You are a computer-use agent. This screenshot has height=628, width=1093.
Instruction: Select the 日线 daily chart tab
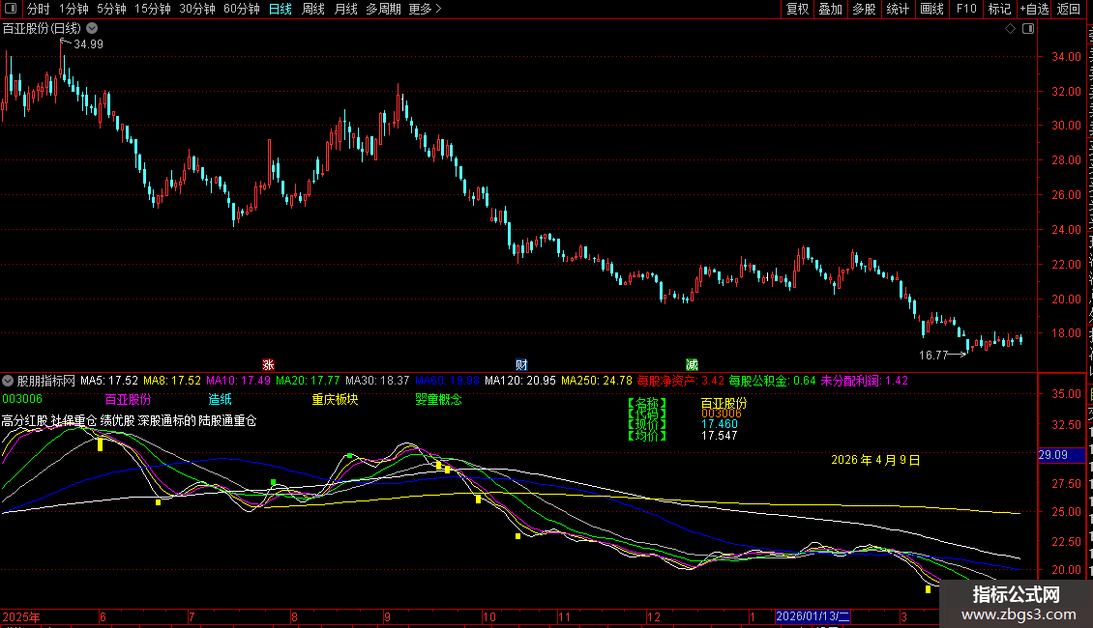[x=281, y=9]
